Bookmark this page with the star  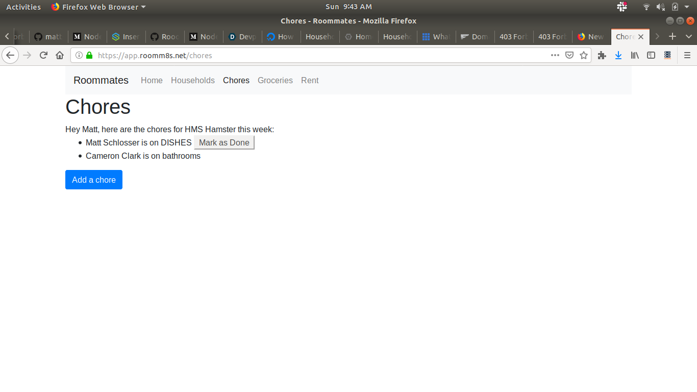tap(584, 55)
